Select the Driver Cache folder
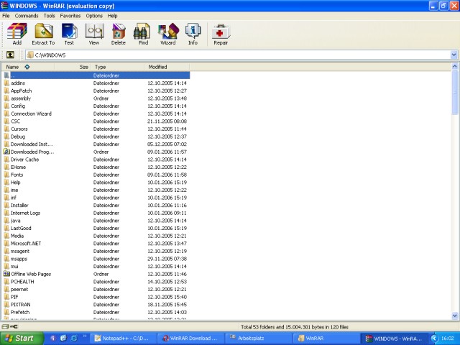The height and width of the screenshot is (345, 460). click(24, 160)
